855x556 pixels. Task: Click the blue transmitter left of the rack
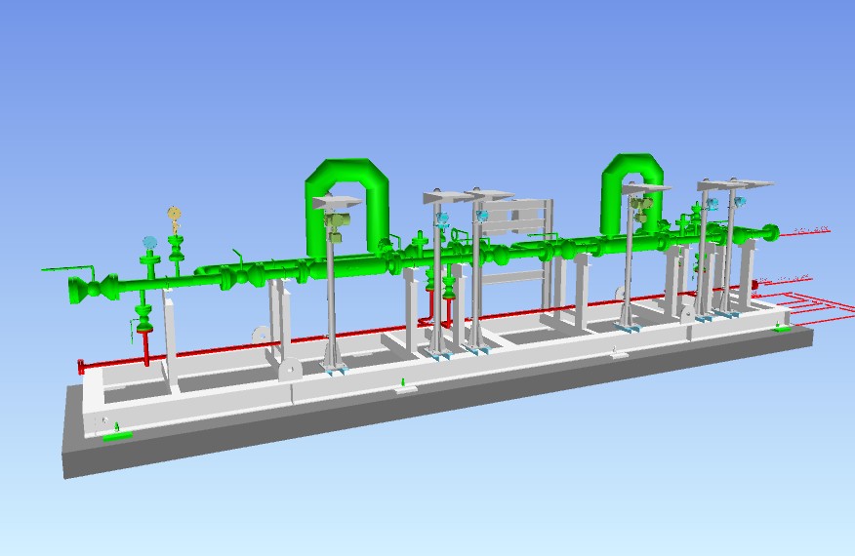coord(482,215)
